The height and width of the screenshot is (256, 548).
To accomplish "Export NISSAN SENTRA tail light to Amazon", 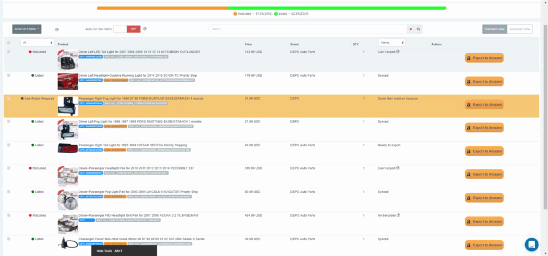I will pos(484,151).
